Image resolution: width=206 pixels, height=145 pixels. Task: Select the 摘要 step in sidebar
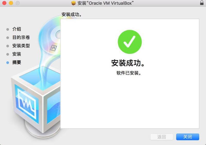tap(17, 62)
